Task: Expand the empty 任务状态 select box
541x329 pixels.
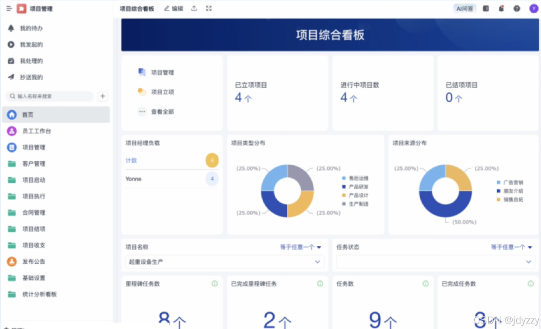Action: tap(436, 261)
